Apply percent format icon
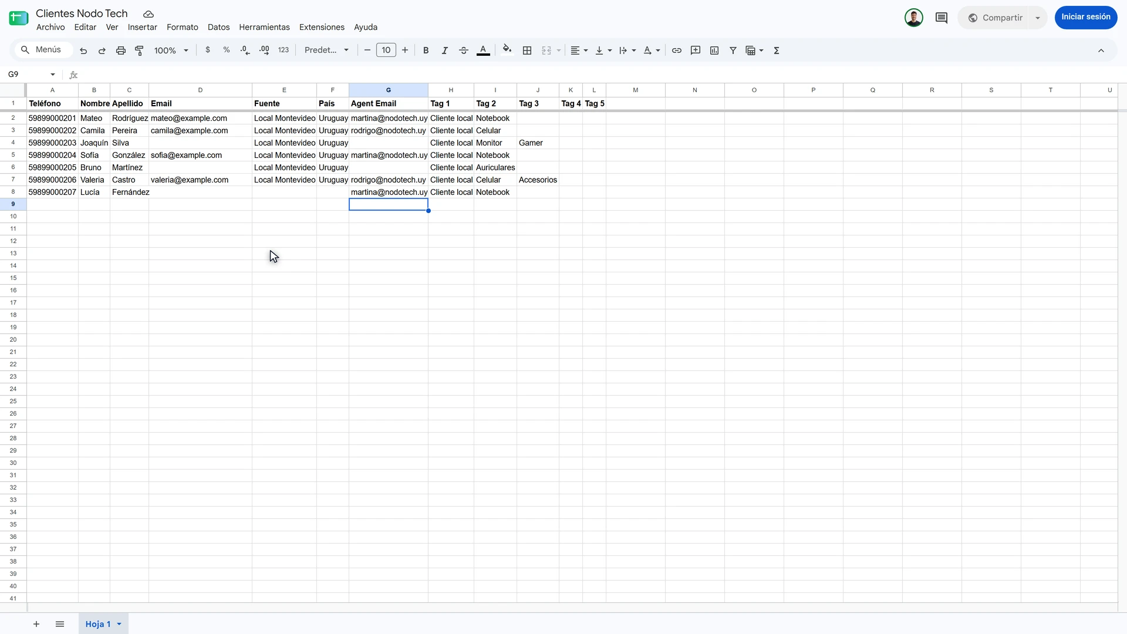Image resolution: width=1127 pixels, height=634 pixels. click(x=227, y=50)
